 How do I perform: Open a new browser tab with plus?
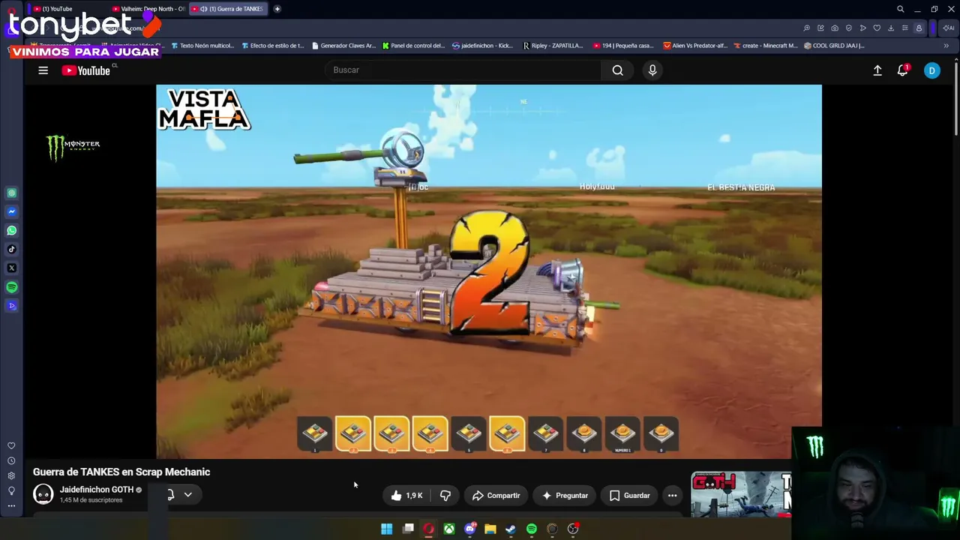click(x=277, y=9)
